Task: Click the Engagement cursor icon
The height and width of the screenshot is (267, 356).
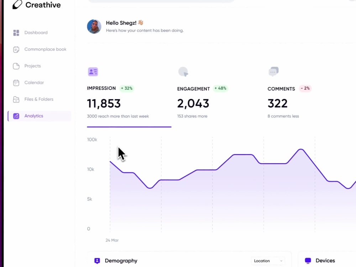Action: [183, 72]
